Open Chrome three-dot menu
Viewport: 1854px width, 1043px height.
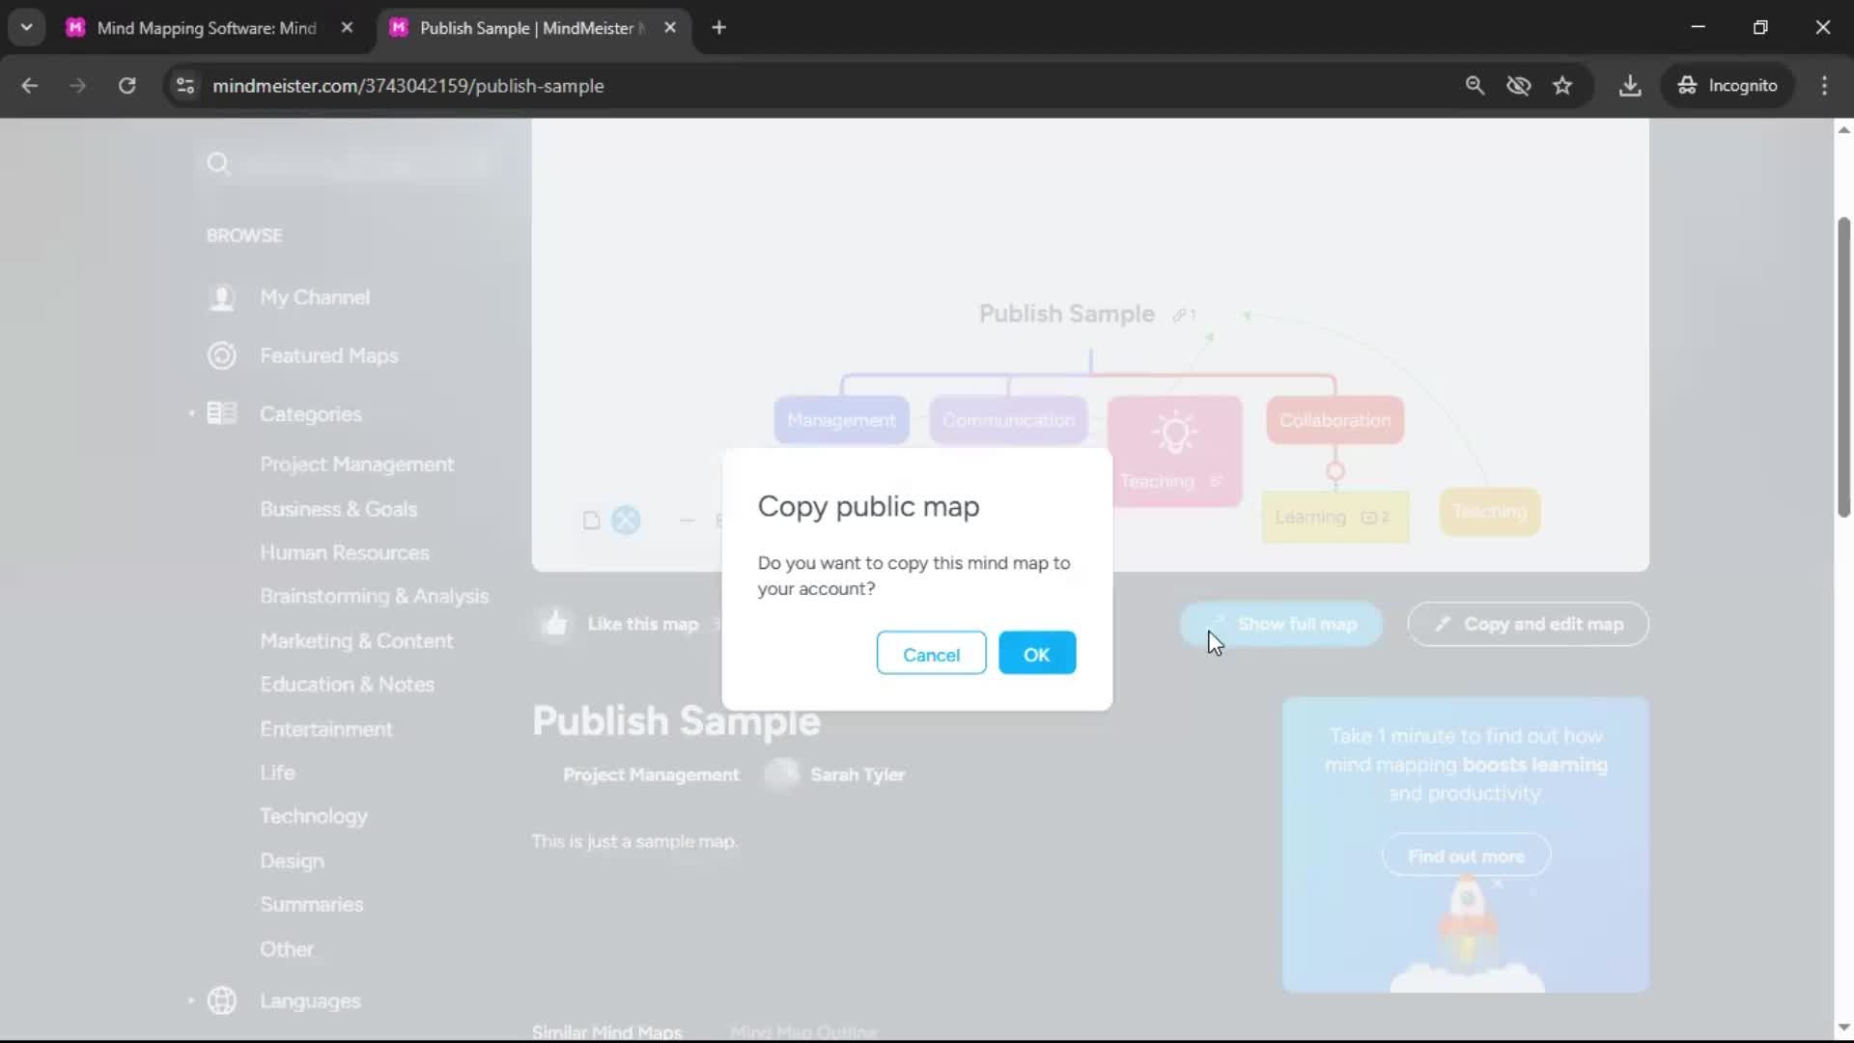click(1824, 86)
